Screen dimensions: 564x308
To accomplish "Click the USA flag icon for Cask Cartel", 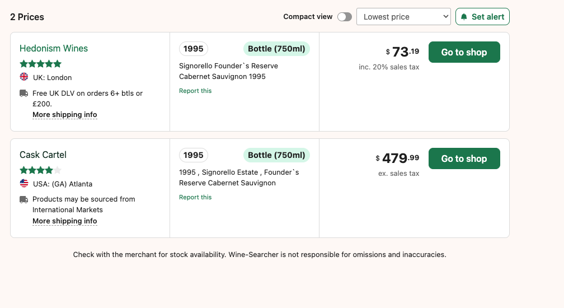I will (x=24, y=183).
